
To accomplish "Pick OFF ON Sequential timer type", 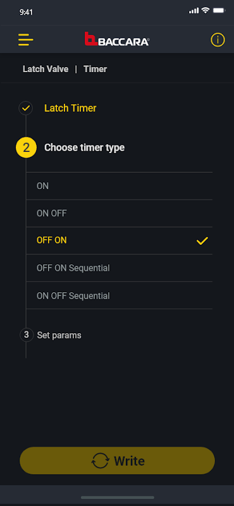I will click(x=120, y=268).
